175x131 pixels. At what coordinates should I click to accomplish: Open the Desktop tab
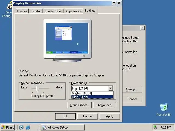tap(36, 11)
